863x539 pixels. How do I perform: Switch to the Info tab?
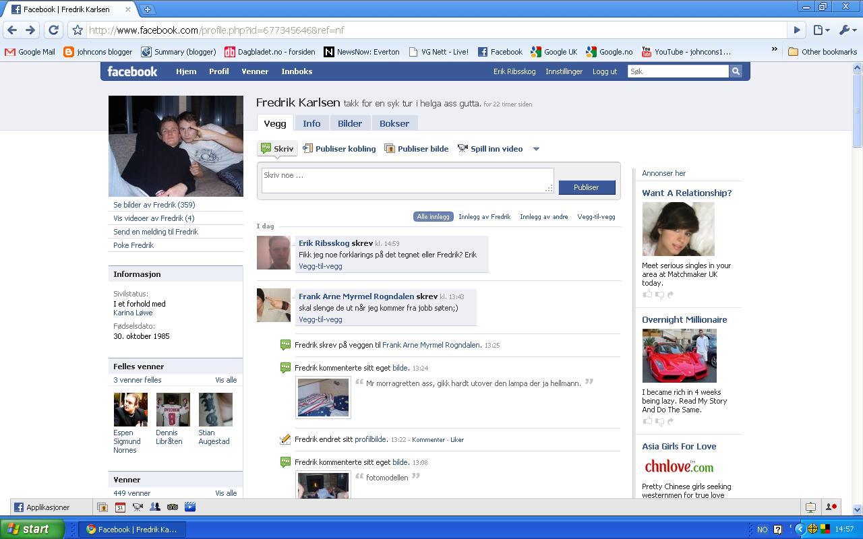[x=311, y=123]
